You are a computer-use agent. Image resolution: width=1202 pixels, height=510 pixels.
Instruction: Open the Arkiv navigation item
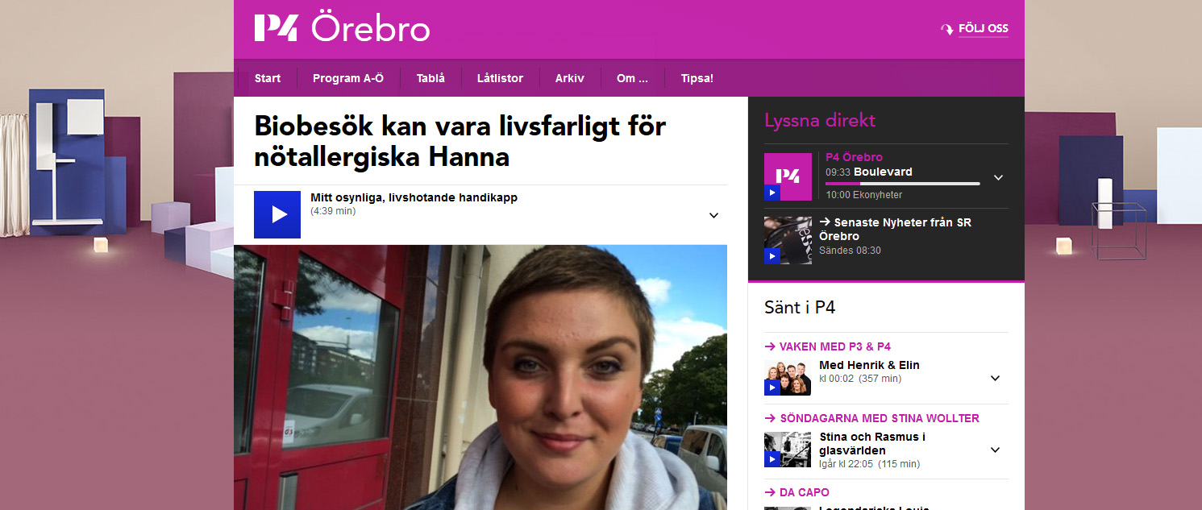pos(570,78)
